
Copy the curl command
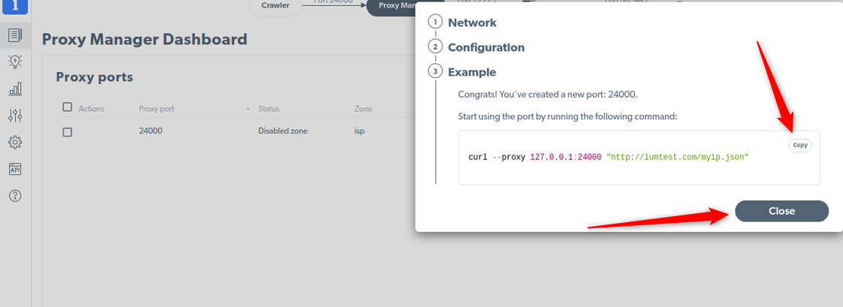800,146
